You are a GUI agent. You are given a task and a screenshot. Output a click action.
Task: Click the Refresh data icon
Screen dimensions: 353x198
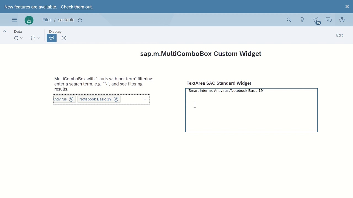coord(16,38)
